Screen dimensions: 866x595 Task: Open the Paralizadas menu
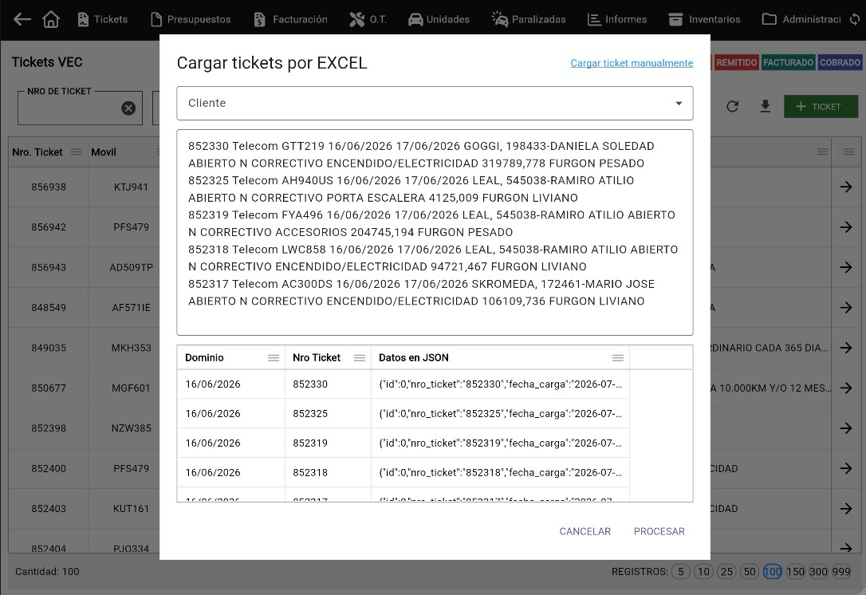[529, 19]
